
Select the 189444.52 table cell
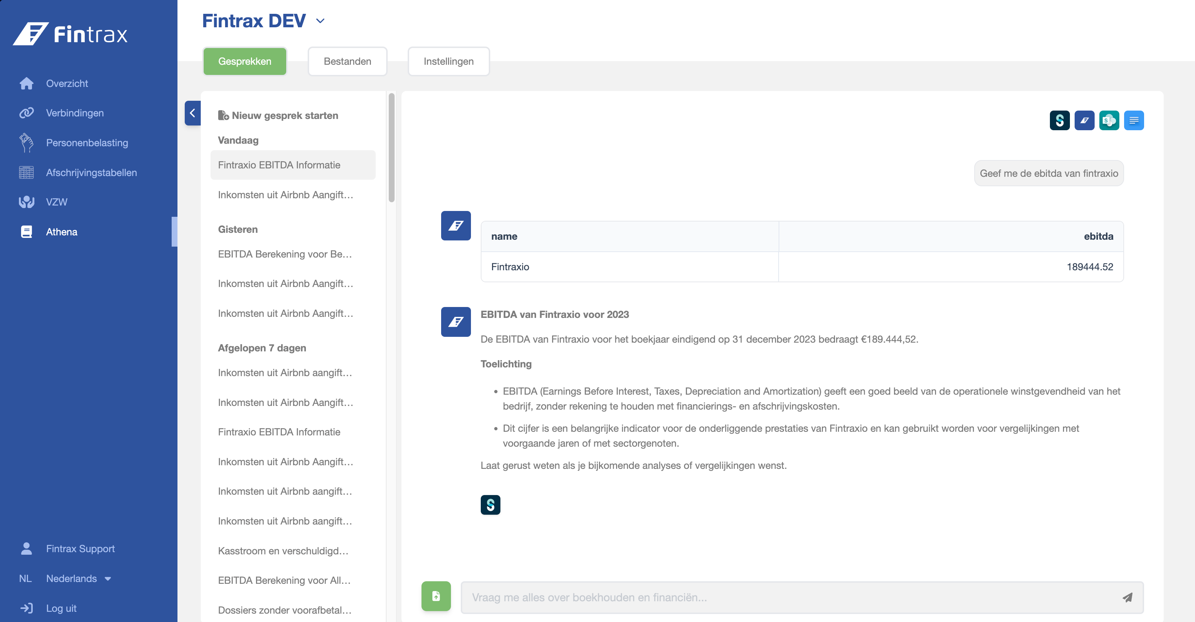pos(951,267)
